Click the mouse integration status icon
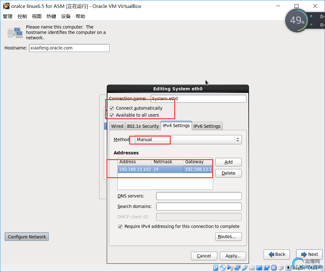 click(x=281, y=268)
